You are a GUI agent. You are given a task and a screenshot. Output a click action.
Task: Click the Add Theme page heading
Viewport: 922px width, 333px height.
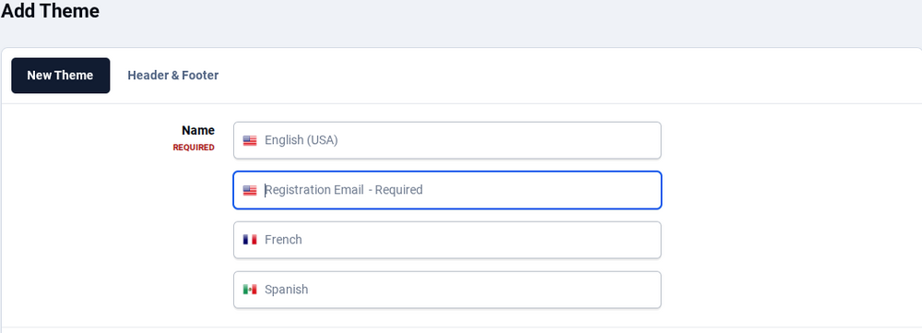[x=50, y=10]
